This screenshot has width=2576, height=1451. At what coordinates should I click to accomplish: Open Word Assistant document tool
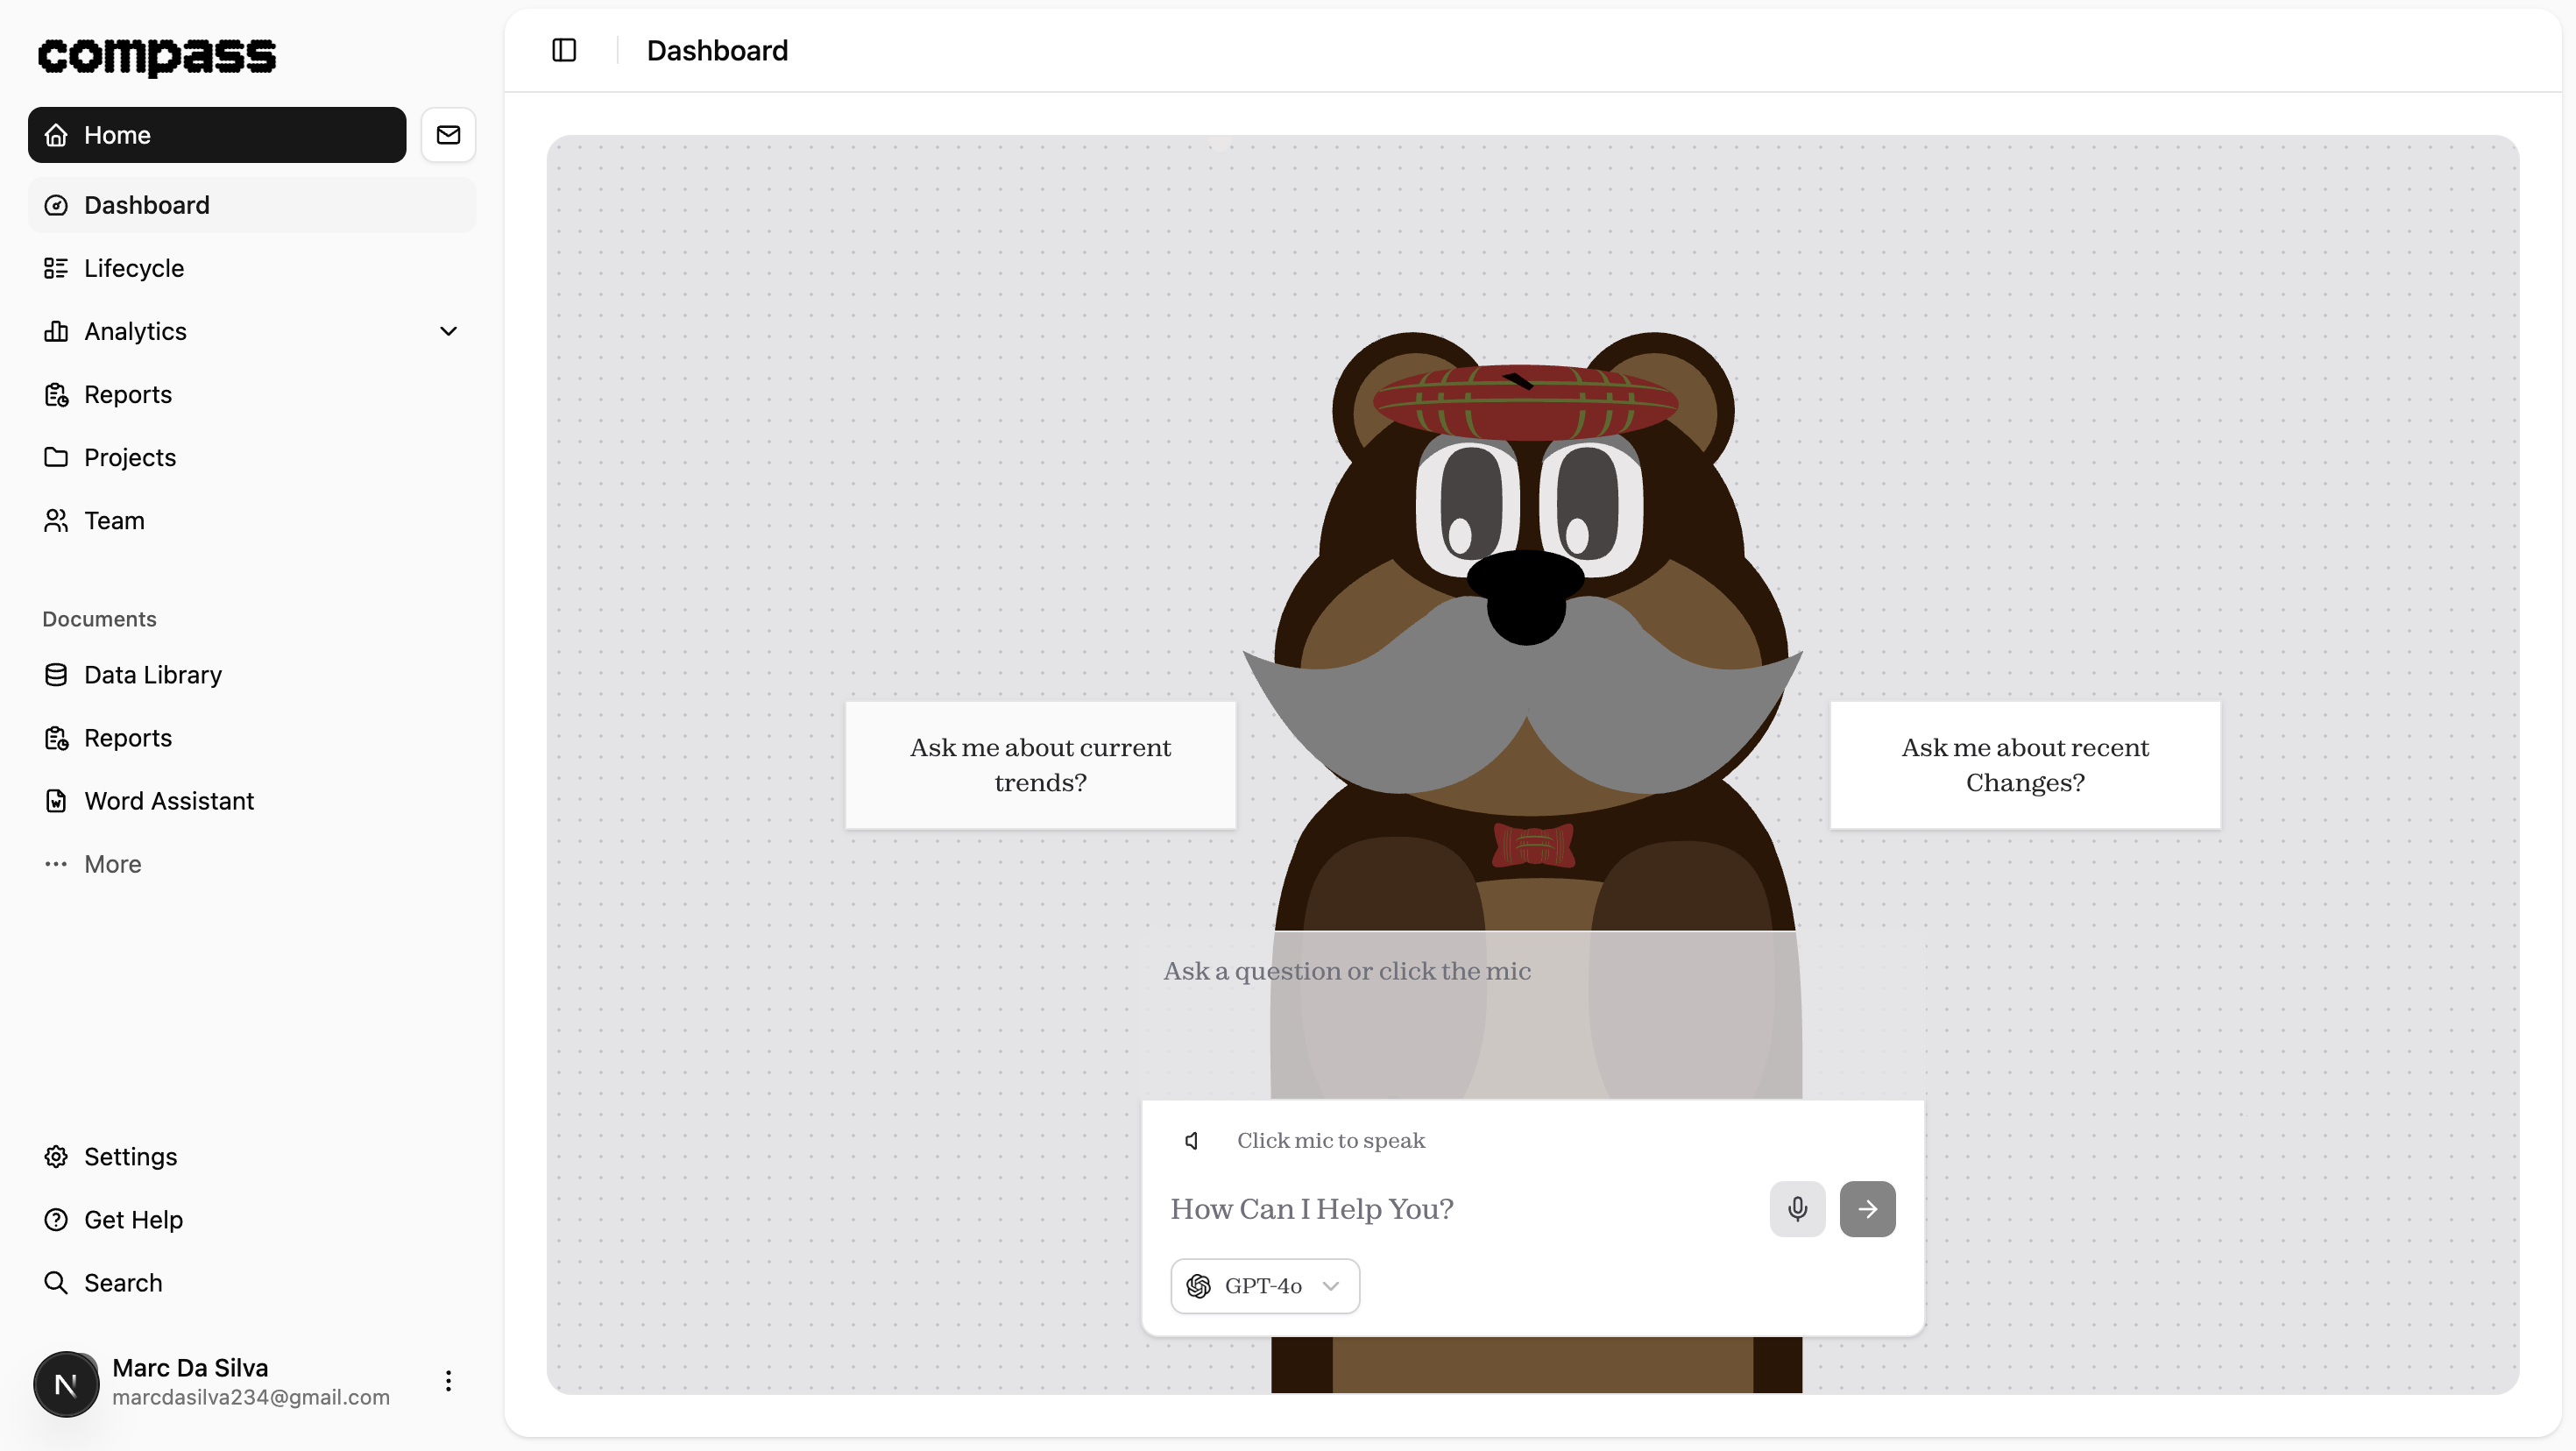click(x=168, y=801)
